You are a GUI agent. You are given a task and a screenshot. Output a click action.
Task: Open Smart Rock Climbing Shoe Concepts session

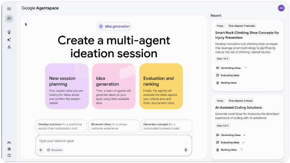[x=247, y=35]
